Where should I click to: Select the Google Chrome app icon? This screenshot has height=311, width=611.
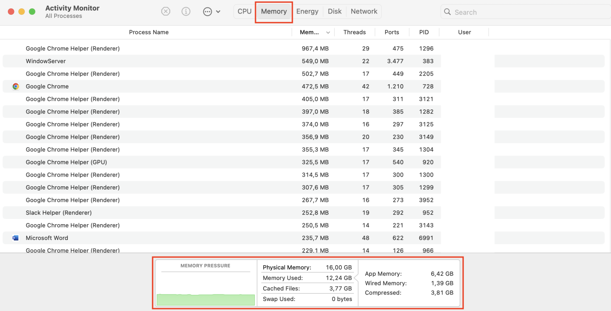[x=15, y=86]
